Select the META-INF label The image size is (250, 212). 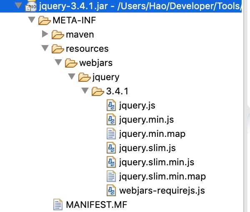coord(74,20)
